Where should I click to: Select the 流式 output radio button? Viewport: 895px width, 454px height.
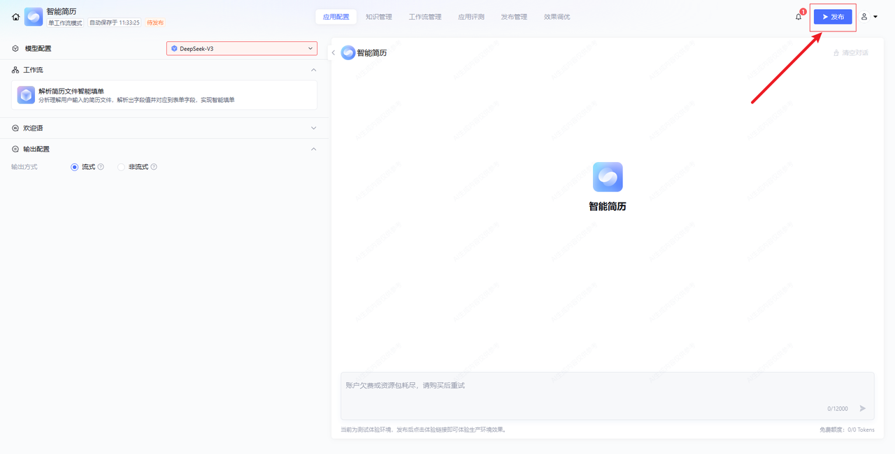pos(75,167)
